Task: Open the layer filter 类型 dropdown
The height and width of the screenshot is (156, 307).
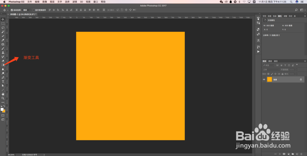Action: pyautogui.click(x=268, y=65)
